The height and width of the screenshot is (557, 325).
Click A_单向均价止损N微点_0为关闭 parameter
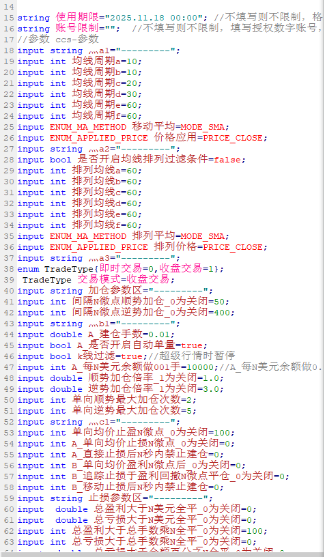click(x=145, y=444)
